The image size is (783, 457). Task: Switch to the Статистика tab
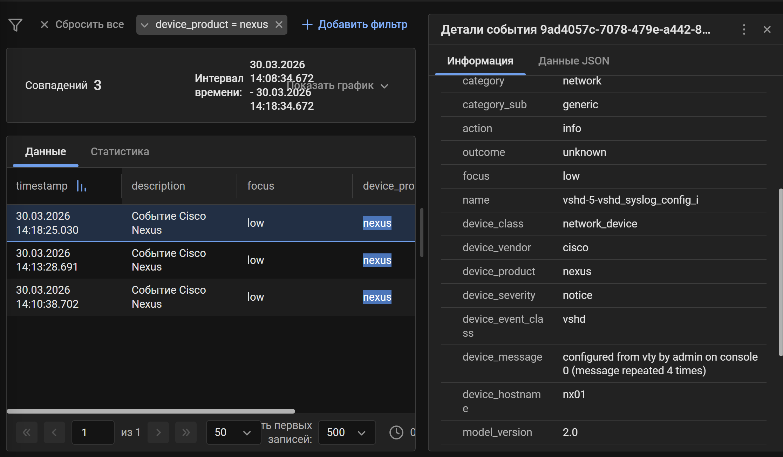click(120, 151)
